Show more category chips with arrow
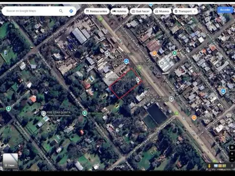The image size is (235, 176). 195,11
